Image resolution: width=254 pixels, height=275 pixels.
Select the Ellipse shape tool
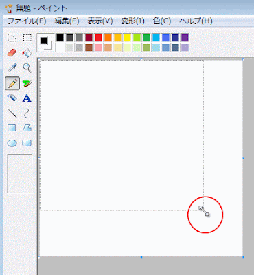pos(12,143)
